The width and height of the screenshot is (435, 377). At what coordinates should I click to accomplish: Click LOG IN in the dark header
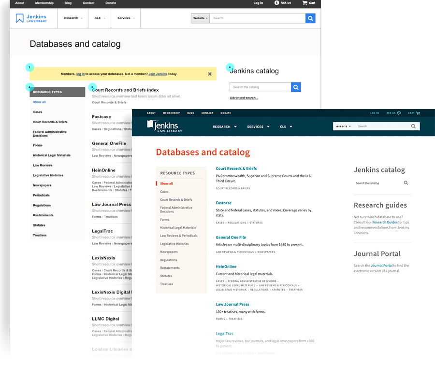[x=375, y=113]
